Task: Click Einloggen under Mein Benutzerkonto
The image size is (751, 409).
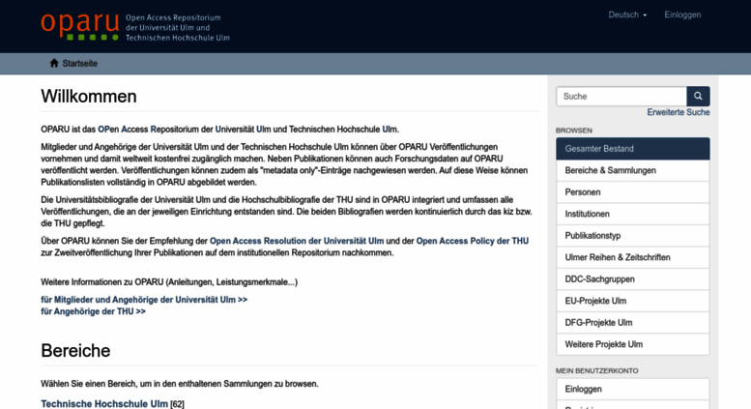Action: point(633,389)
